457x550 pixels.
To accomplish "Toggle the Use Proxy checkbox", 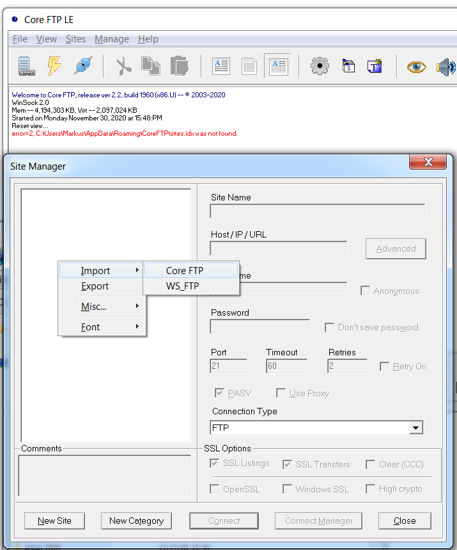I will tap(281, 393).
